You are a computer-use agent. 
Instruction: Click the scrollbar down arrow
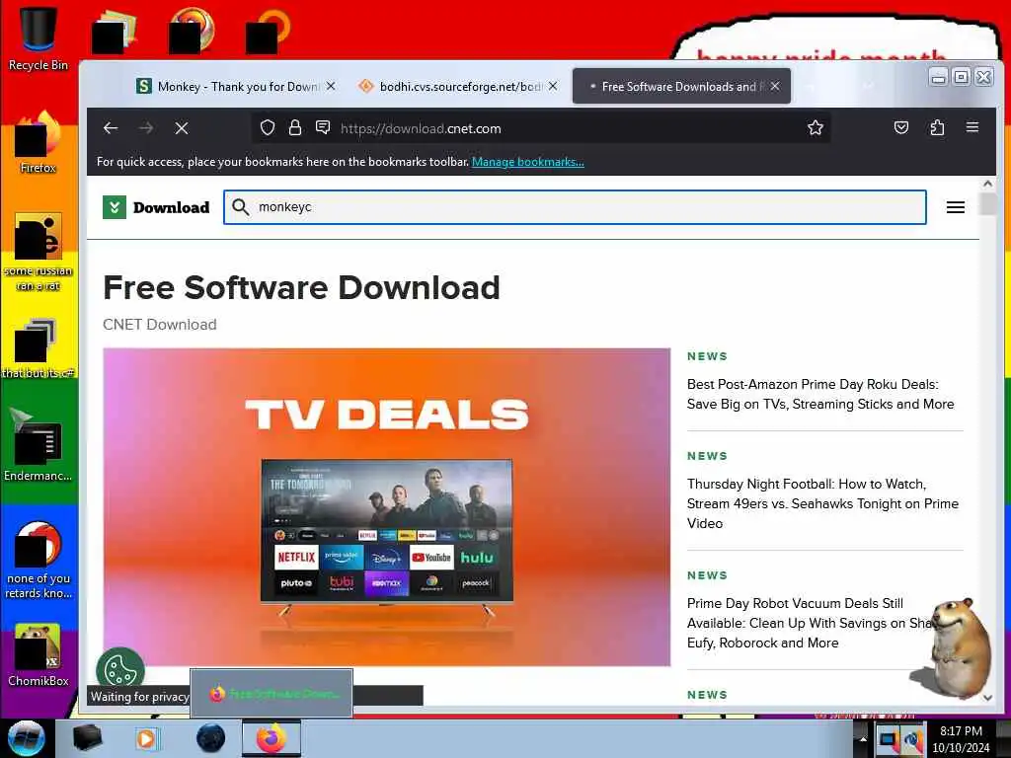point(987,698)
